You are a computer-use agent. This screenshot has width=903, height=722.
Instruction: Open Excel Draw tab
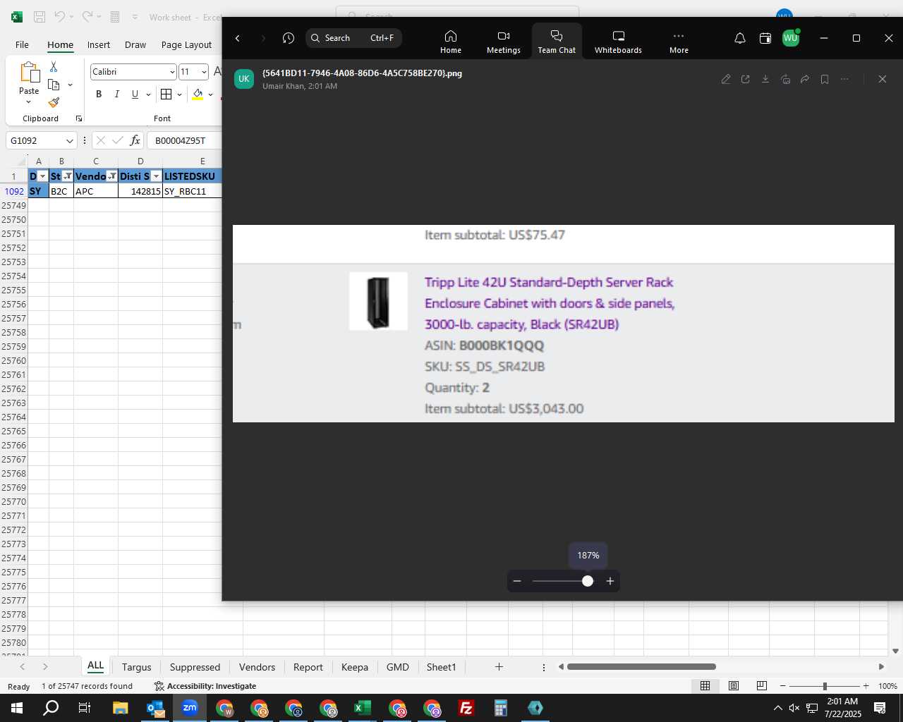[x=135, y=44]
